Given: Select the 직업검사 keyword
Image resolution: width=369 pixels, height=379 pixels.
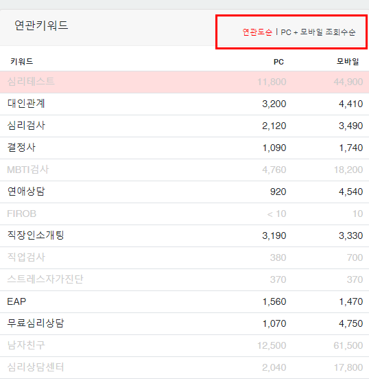Looking at the screenshot, I should click(x=26, y=257).
